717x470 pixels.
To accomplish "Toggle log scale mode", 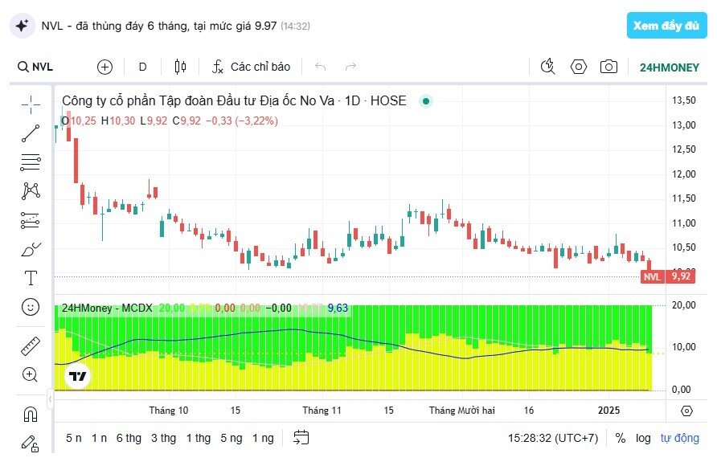I will tap(643, 438).
